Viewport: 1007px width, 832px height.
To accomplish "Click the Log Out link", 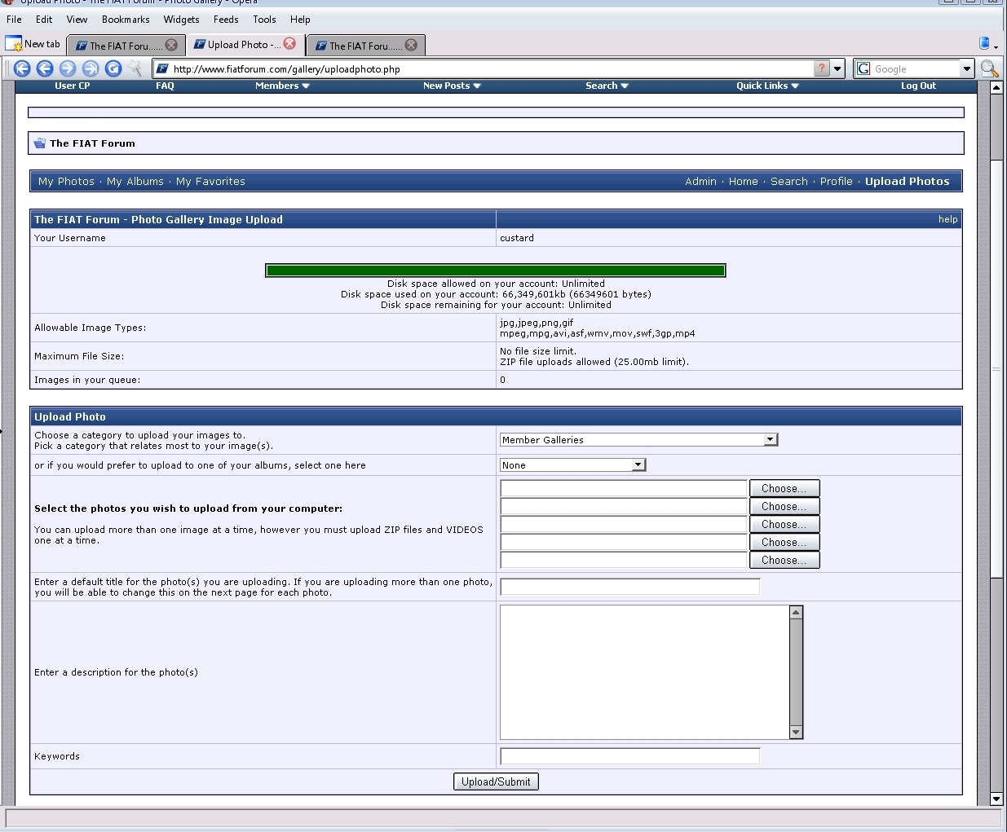I will pyautogui.click(x=918, y=86).
